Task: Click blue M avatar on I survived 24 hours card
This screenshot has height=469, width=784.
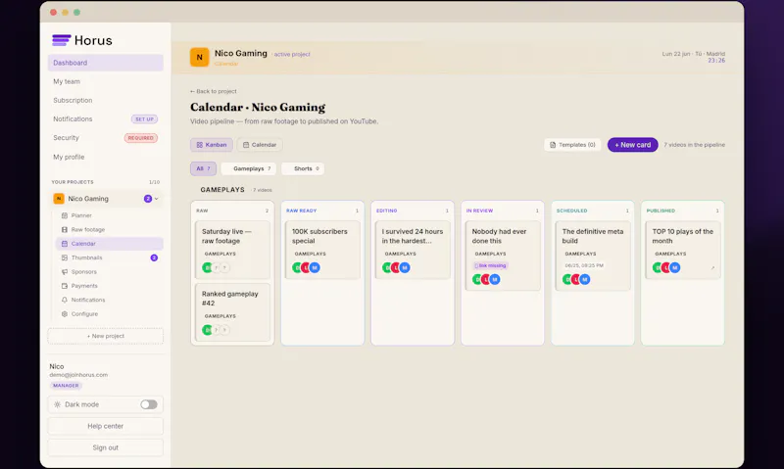Action: 405,267
